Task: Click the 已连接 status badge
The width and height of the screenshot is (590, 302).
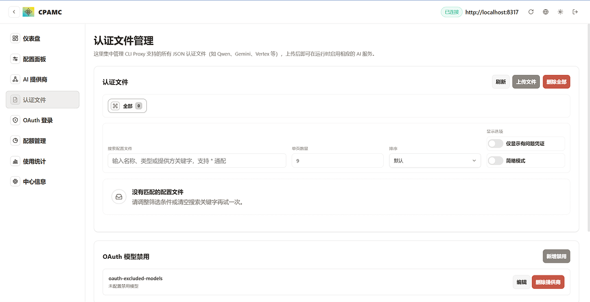Action: 452,12
